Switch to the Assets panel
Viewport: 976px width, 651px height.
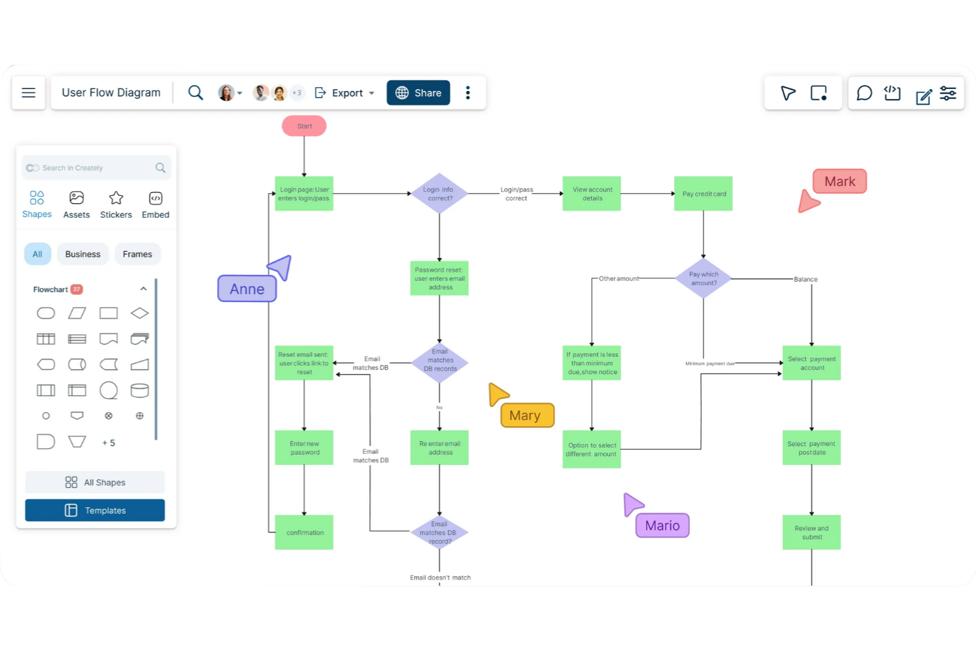point(76,204)
